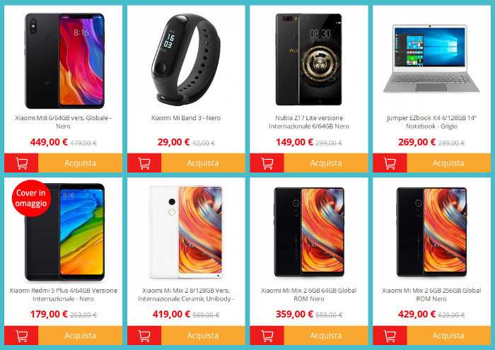Click cart icon for Nubia Z17 Lite
495x350 pixels.
(x=267, y=163)
